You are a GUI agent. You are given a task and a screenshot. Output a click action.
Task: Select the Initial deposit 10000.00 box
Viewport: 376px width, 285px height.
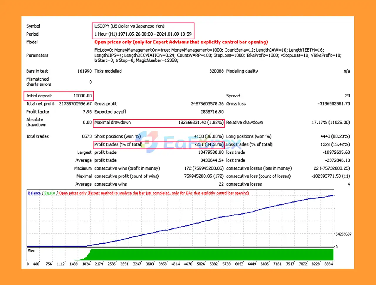click(58, 96)
